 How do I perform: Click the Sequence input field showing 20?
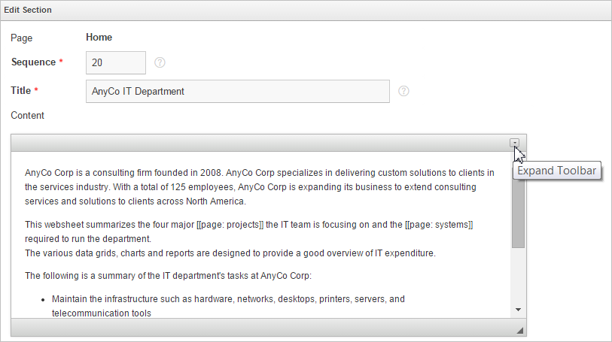pyautogui.click(x=116, y=62)
